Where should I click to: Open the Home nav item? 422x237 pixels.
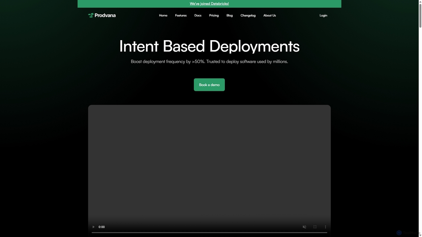163,15
